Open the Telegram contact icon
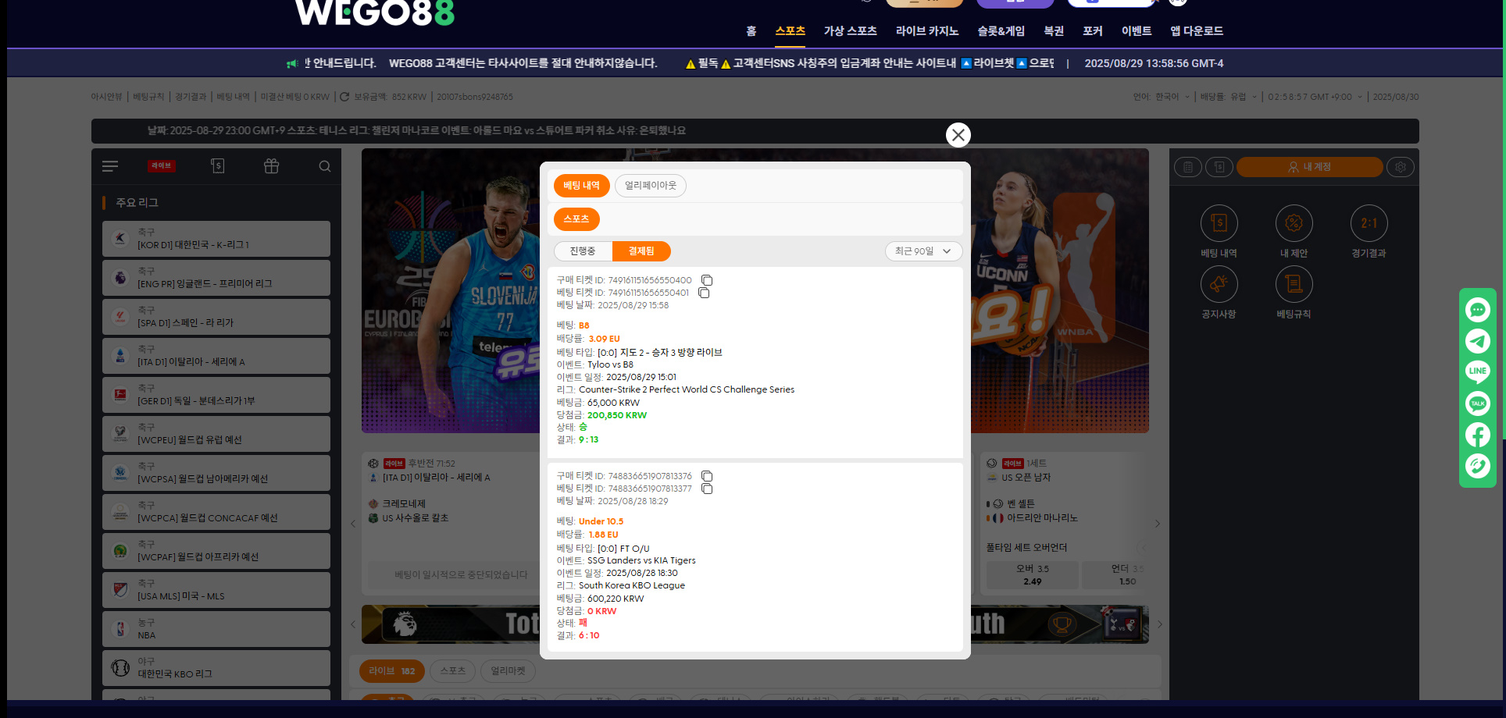The height and width of the screenshot is (718, 1506). click(1478, 341)
